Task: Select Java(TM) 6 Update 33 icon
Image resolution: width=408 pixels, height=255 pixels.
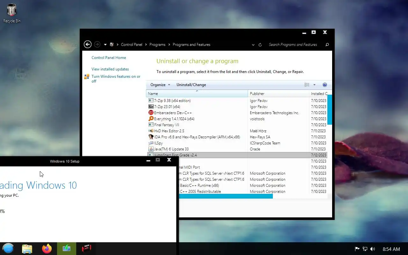Action: (151, 149)
